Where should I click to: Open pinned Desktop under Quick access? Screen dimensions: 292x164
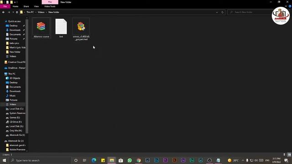tap(13, 26)
